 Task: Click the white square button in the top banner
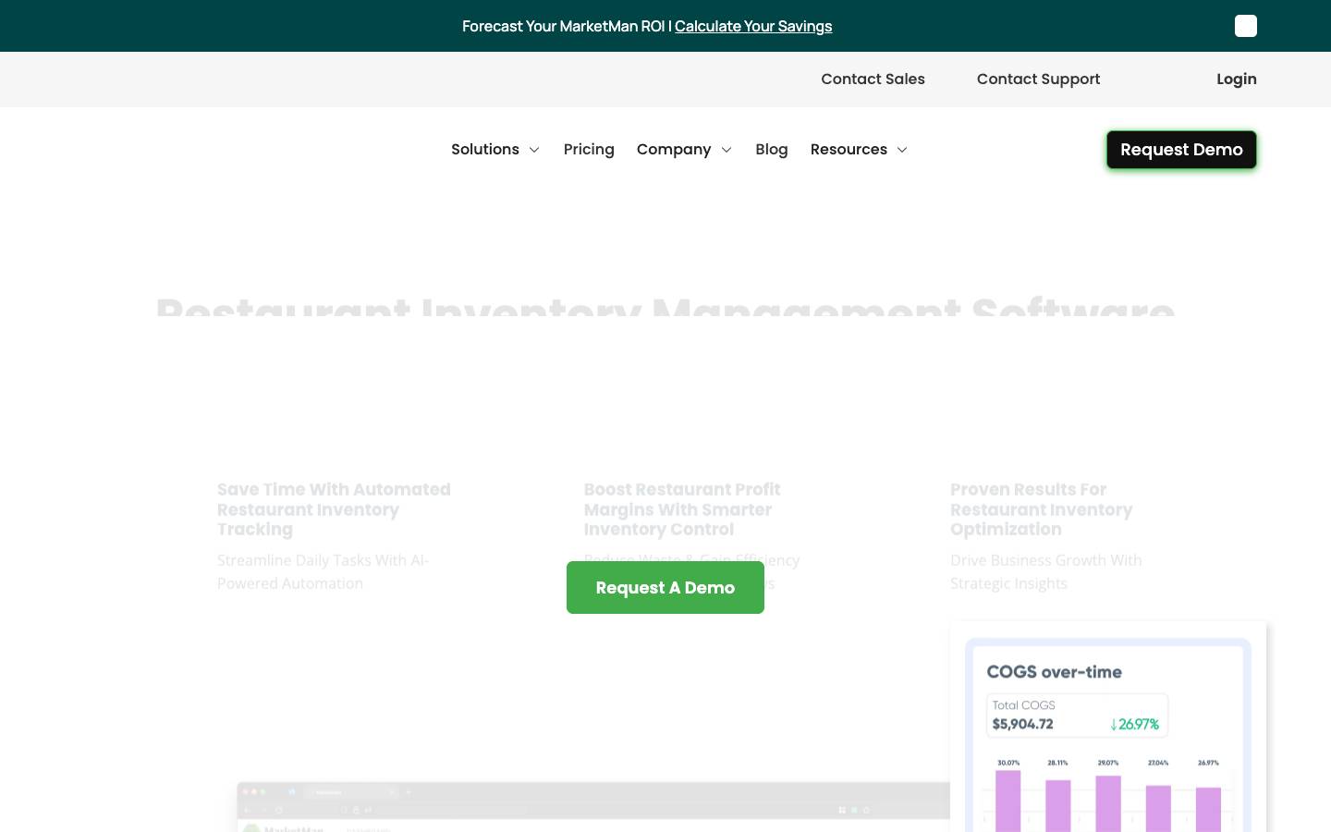pos(1246,26)
